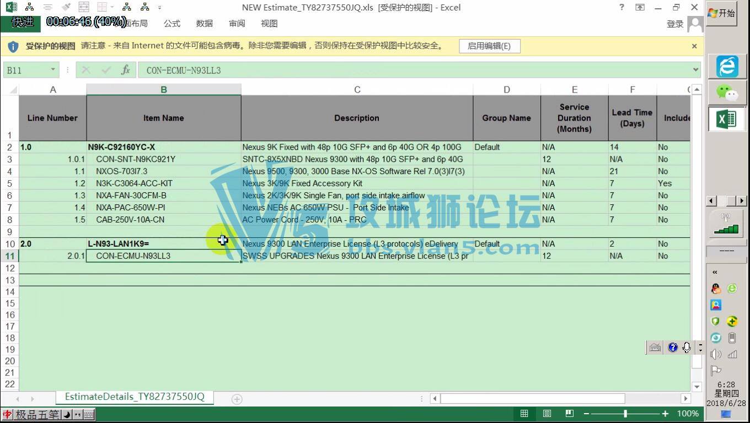Screen dimensions: 750x423
Task: Open Internet Explorer from taskbar
Action: (727, 66)
